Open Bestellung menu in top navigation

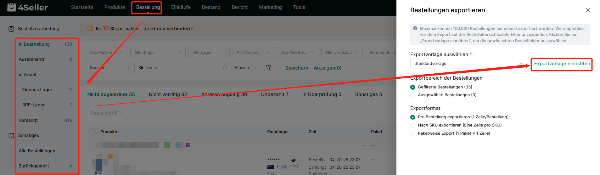tap(148, 7)
